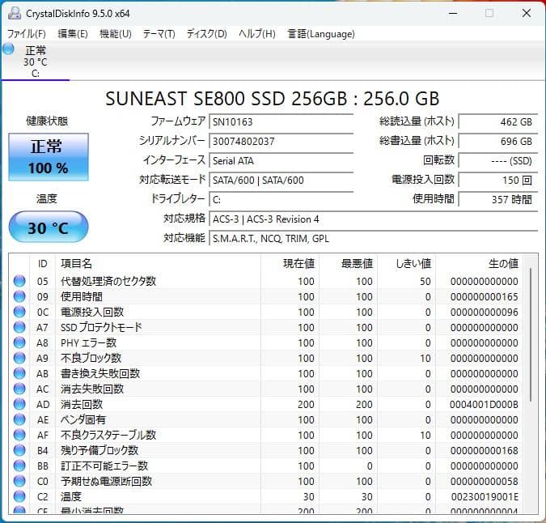Viewport: 546px width, 523px height.
Task: Open the ディスク(D) menu
Action: 207,34
